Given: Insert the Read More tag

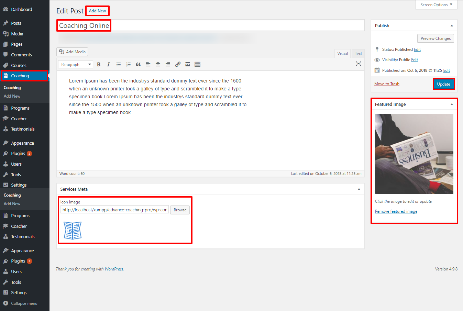Looking at the screenshot, I should pos(188,64).
